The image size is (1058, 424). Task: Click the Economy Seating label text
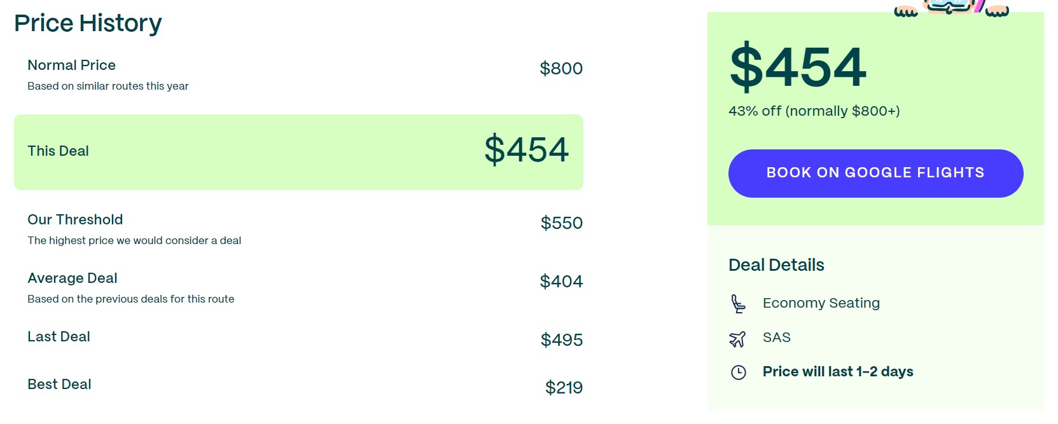click(821, 303)
